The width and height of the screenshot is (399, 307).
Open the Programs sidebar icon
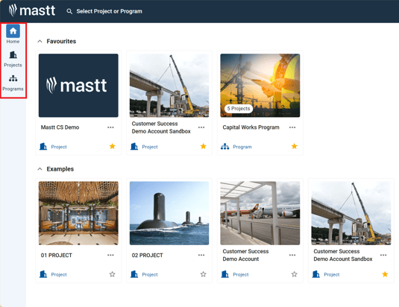pos(13,78)
